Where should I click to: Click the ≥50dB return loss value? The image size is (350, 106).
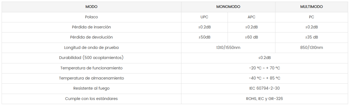click(204, 37)
